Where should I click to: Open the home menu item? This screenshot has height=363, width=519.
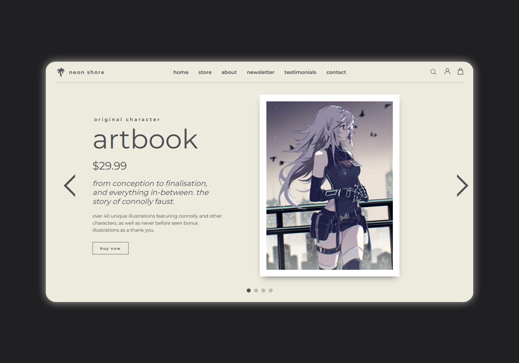pyautogui.click(x=181, y=73)
